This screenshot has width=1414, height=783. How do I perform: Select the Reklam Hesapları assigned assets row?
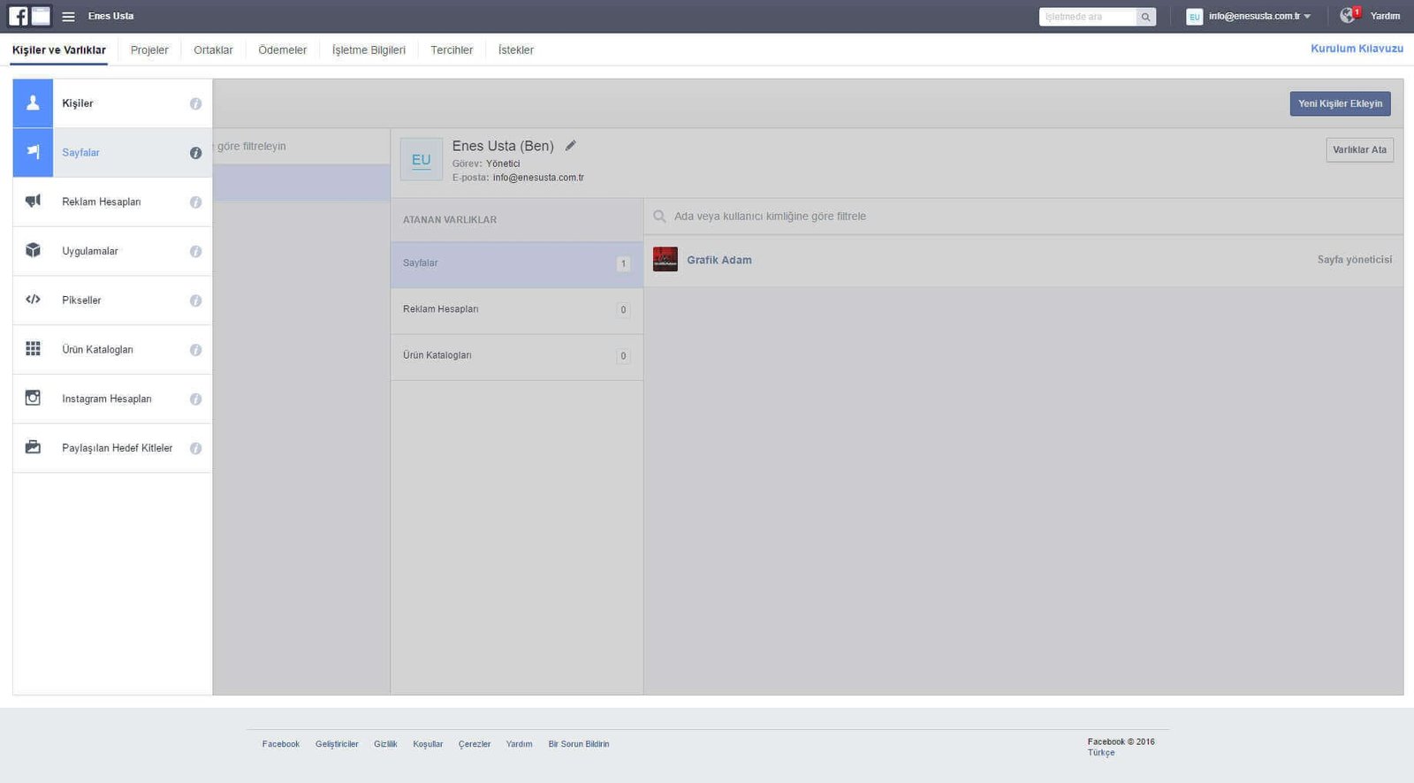[x=516, y=310]
